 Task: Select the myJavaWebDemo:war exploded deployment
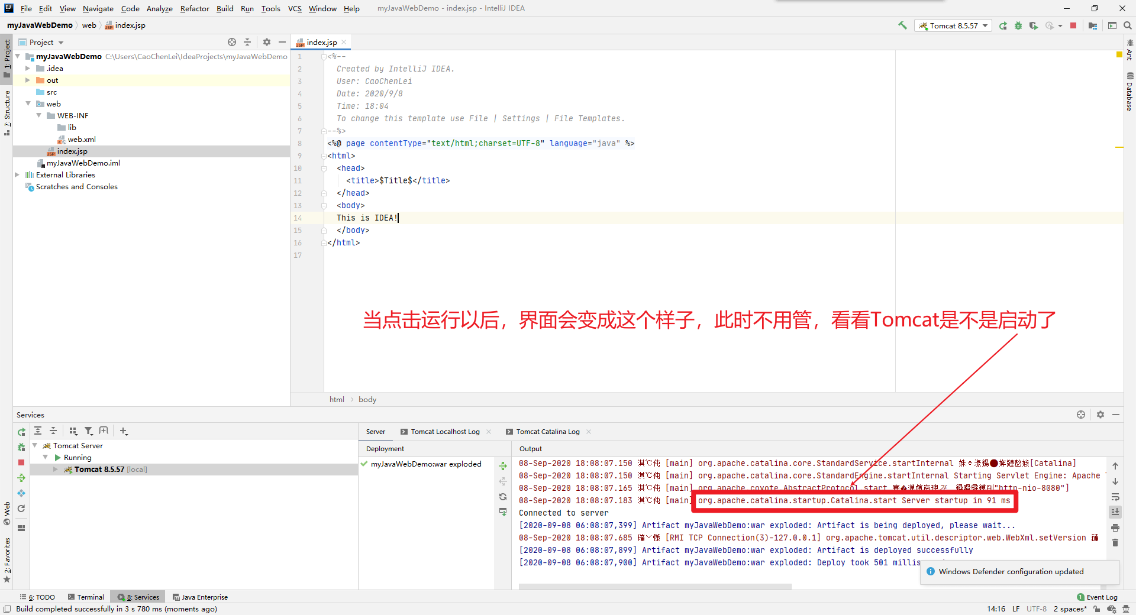point(426,464)
